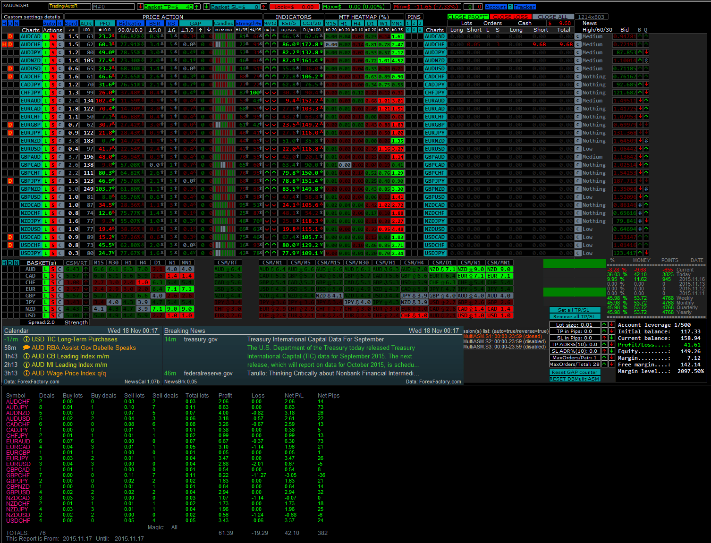
Task: Click the info icon for USD TIC Long-Term Purchases
Action: (27, 339)
